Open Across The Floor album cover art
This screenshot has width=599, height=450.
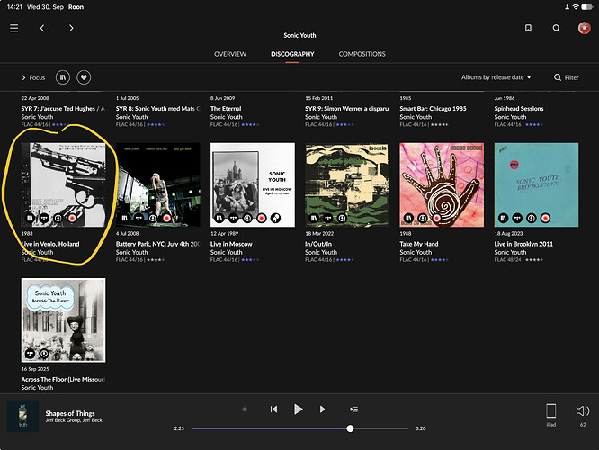[x=64, y=320]
